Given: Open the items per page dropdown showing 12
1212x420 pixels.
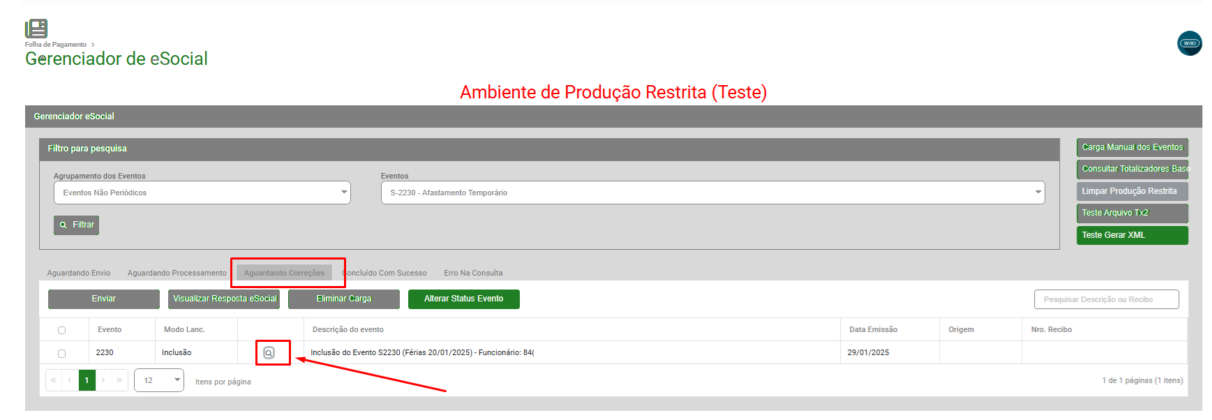Looking at the screenshot, I should [159, 380].
